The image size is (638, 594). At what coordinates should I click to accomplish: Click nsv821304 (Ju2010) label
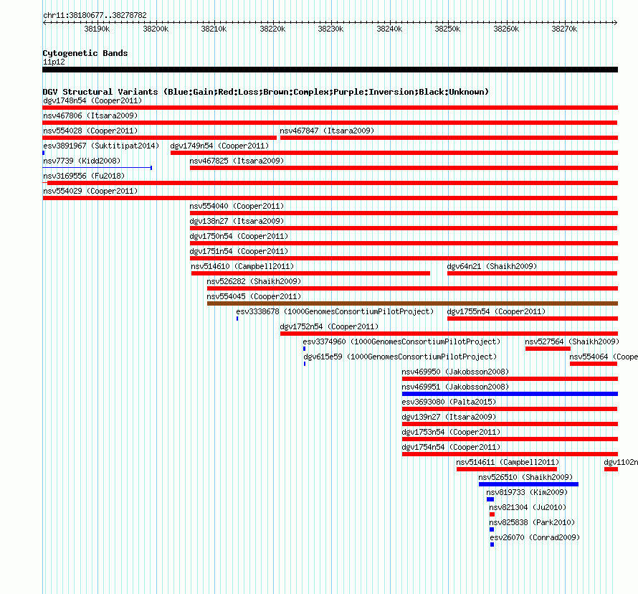[528, 507]
